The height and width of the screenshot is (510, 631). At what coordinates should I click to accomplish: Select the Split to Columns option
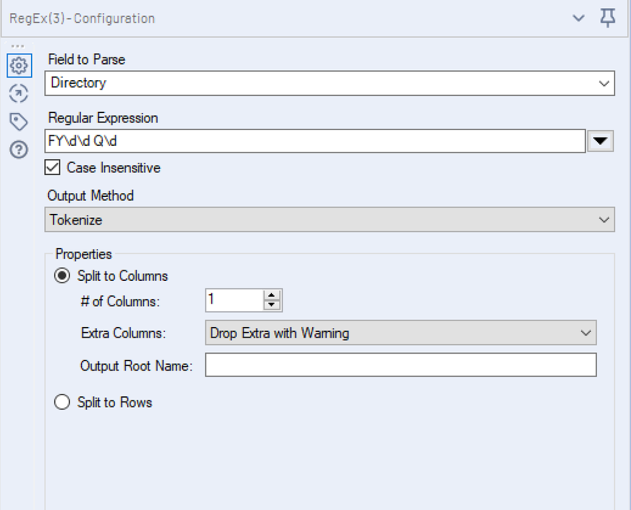point(62,276)
